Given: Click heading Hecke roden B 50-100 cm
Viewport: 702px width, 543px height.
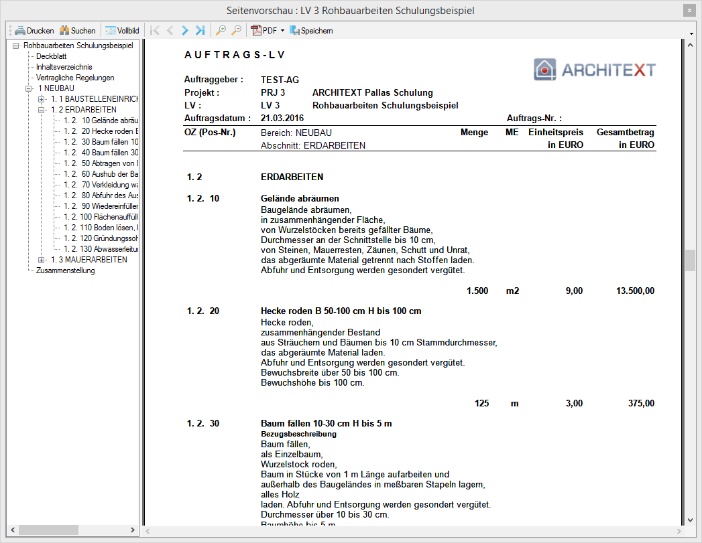Looking at the screenshot, I should pos(341,311).
